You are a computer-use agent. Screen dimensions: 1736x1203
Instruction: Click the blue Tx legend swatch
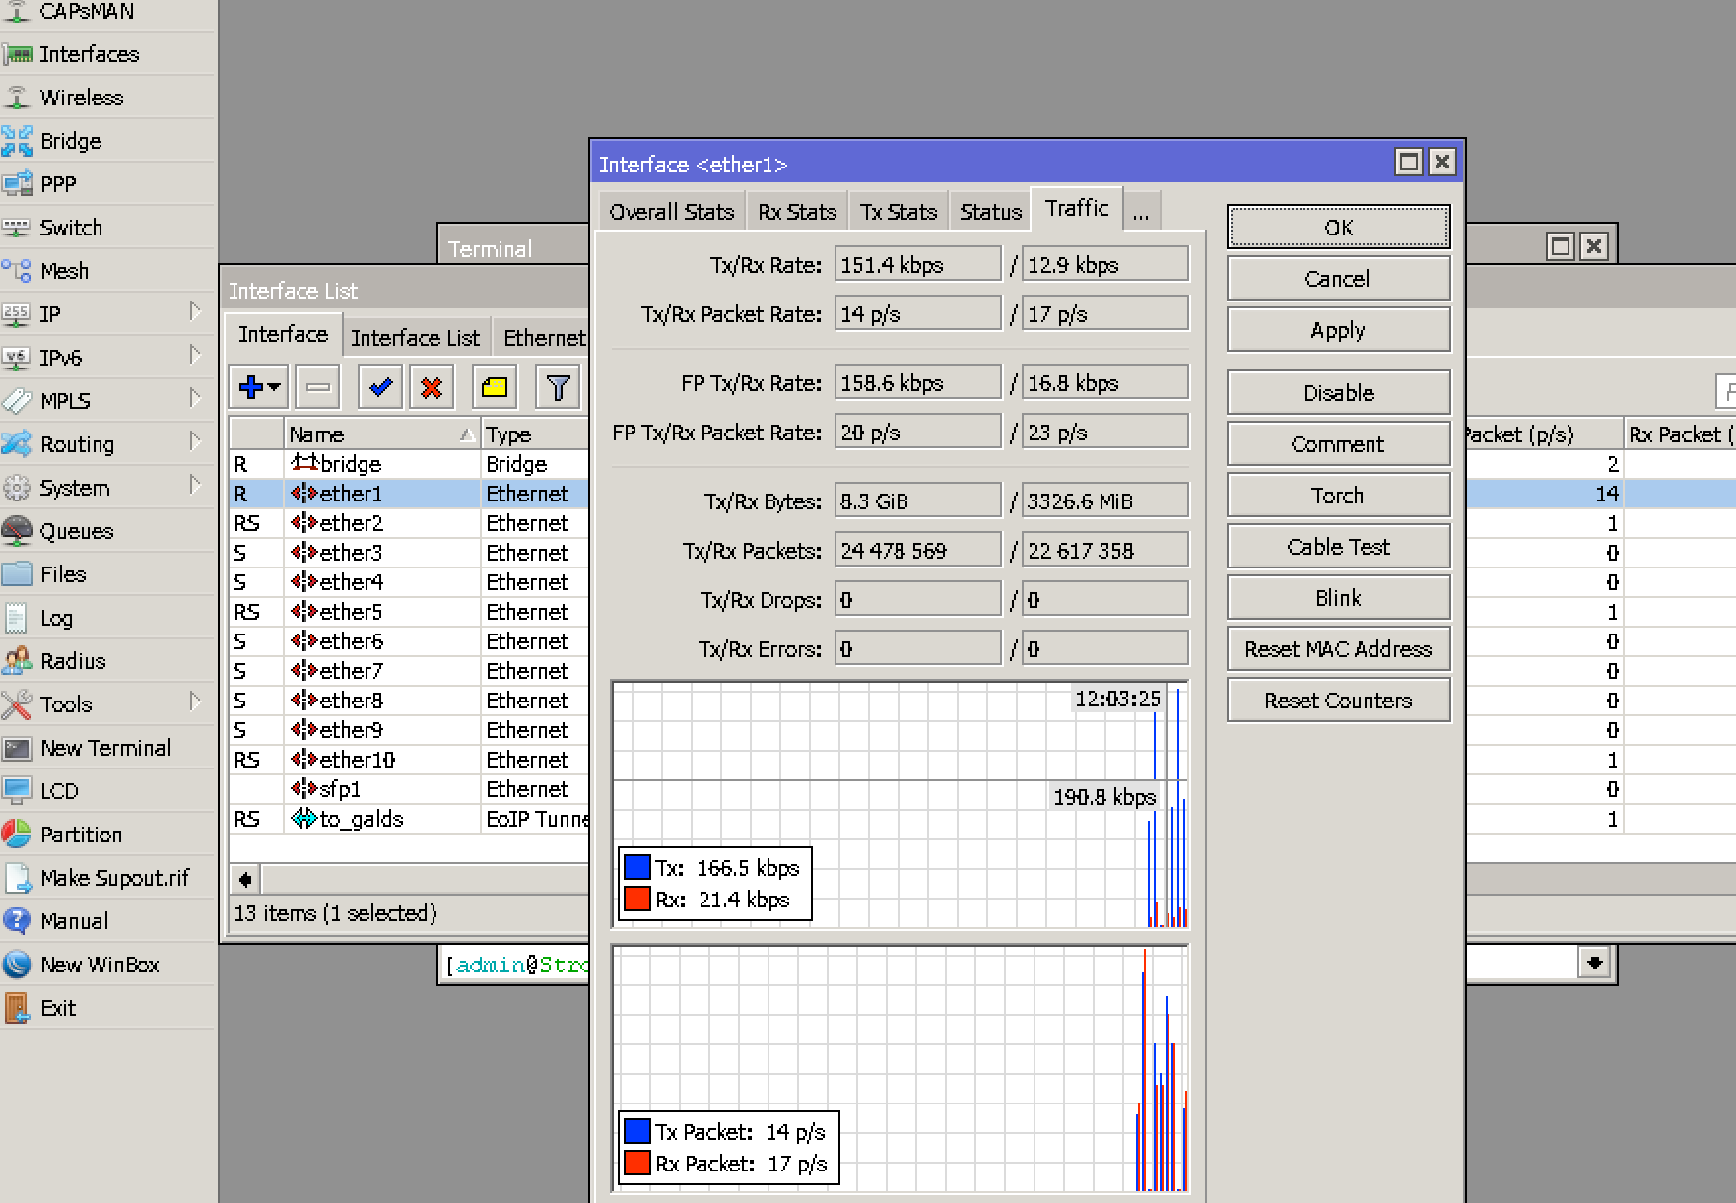(x=637, y=867)
